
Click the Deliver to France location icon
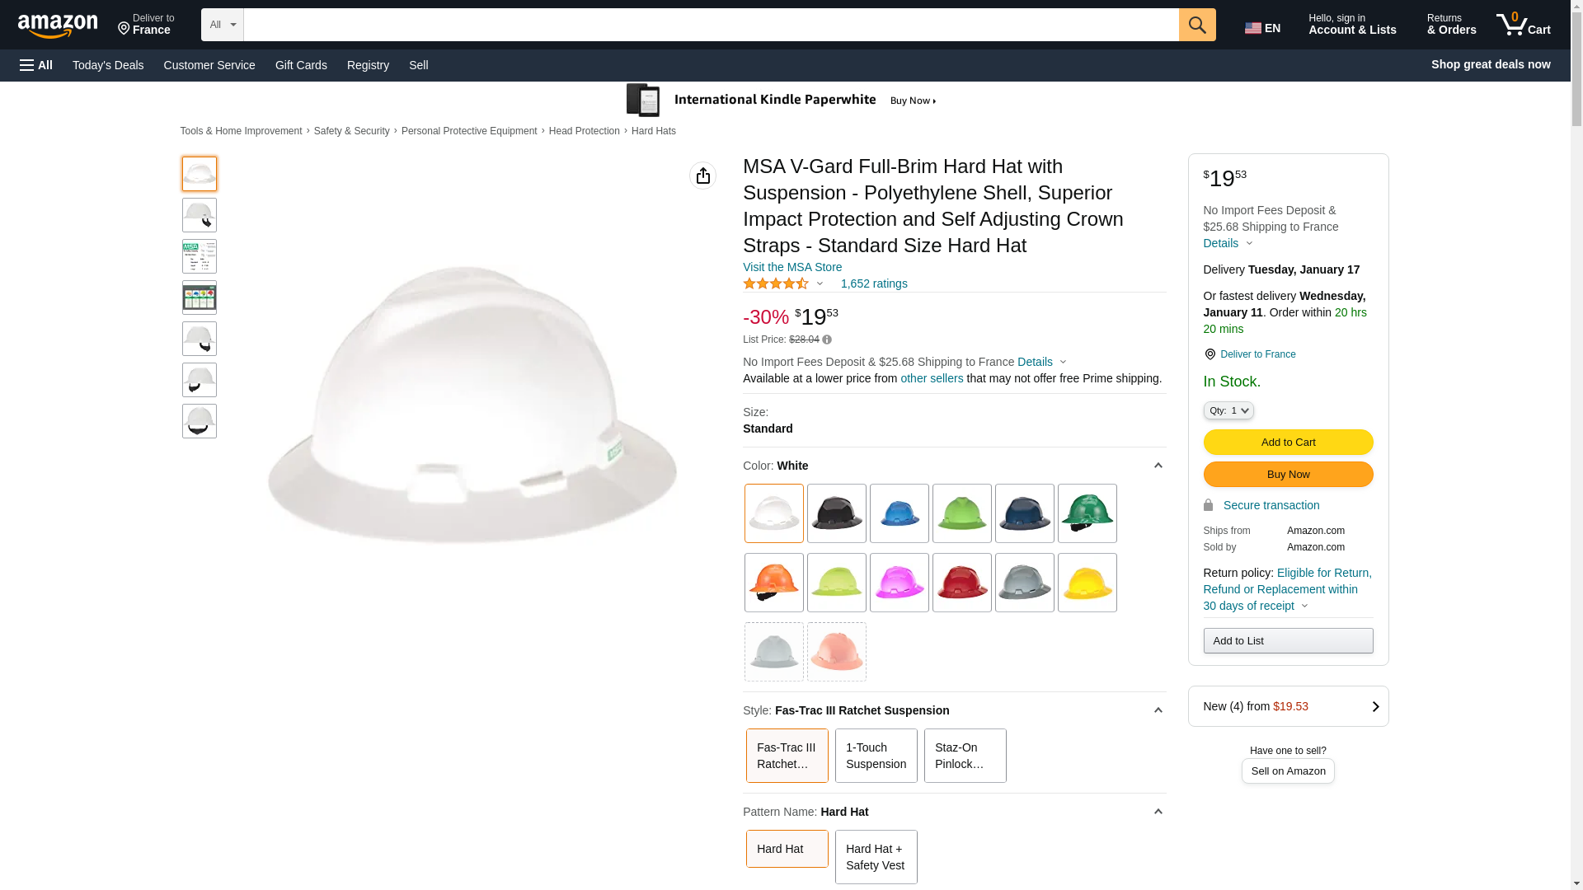(x=1210, y=354)
